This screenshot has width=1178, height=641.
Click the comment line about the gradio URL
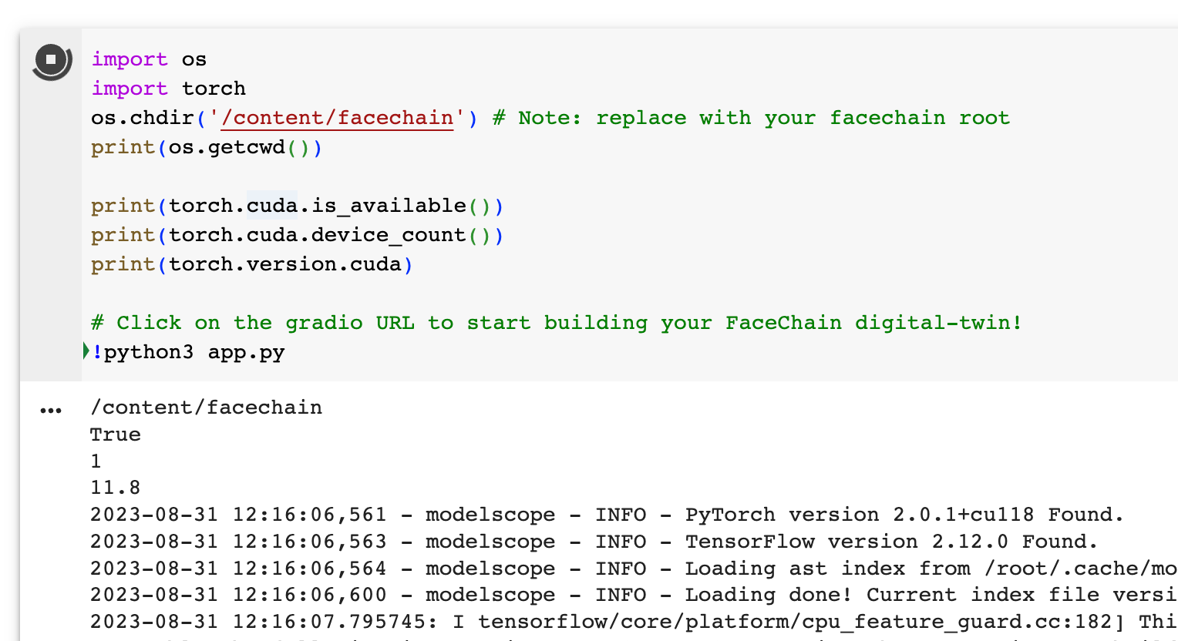pos(557,322)
